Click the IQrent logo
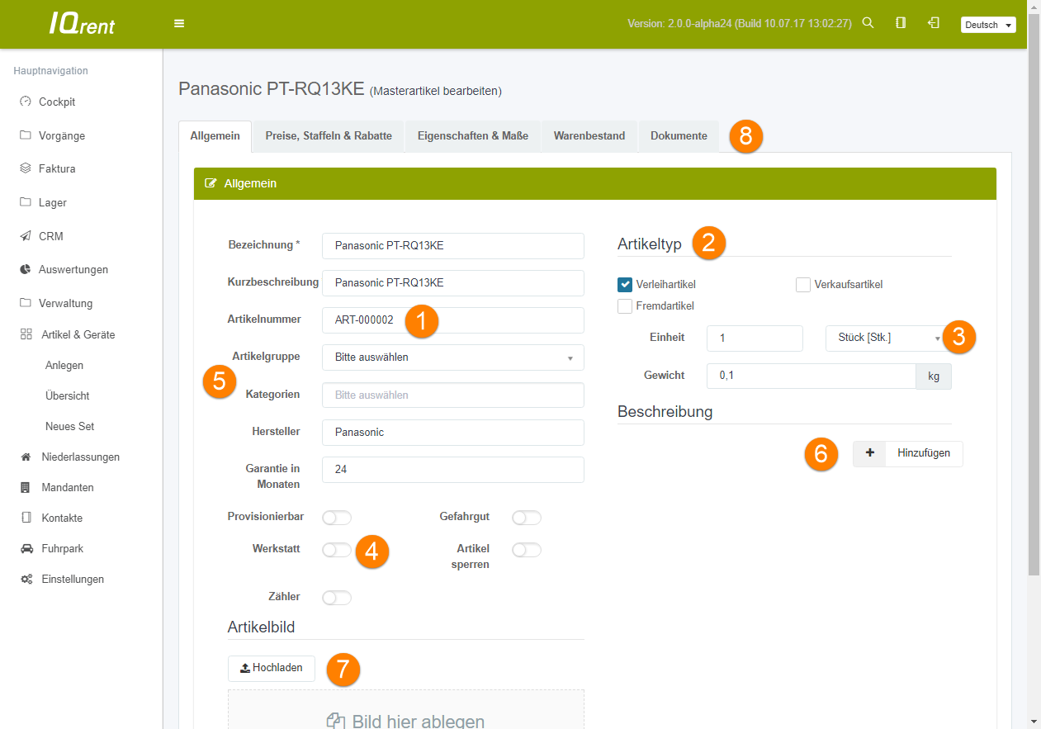The height and width of the screenshot is (729, 1041). [x=82, y=24]
